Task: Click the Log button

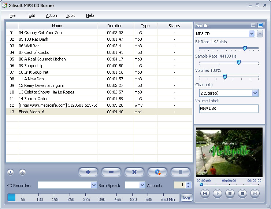Action: 186,198
